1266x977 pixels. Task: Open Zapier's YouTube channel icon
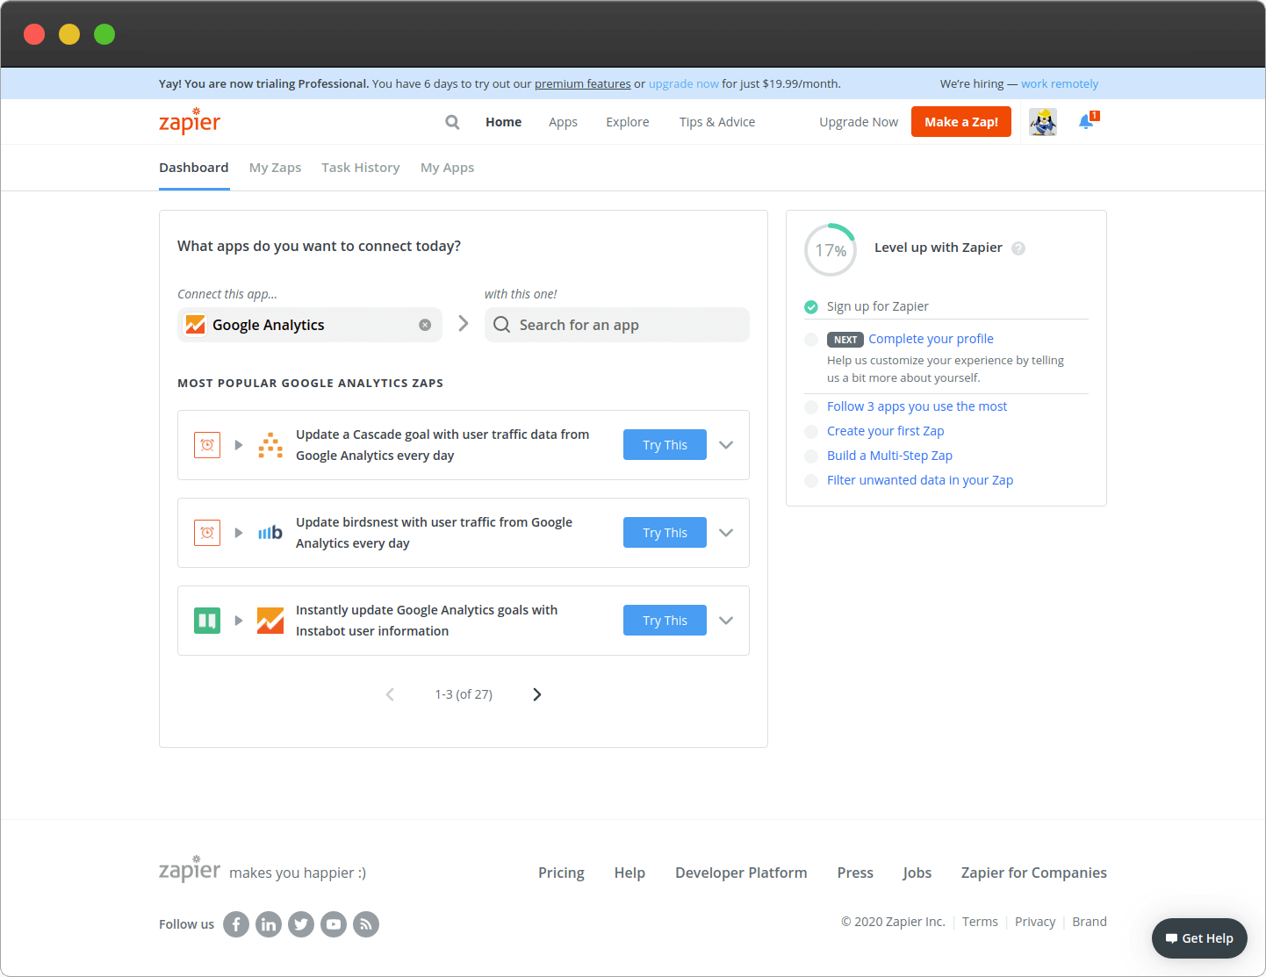pyautogui.click(x=334, y=924)
